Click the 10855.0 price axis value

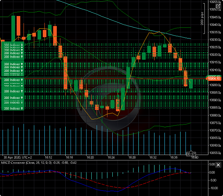coord(215,153)
